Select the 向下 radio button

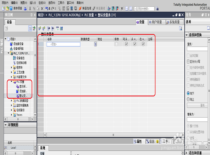(x=188, y=93)
